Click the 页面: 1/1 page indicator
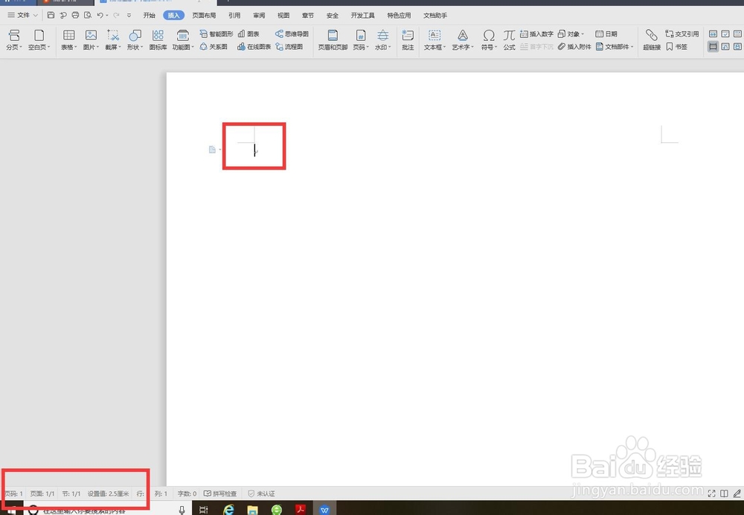 tap(42, 493)
